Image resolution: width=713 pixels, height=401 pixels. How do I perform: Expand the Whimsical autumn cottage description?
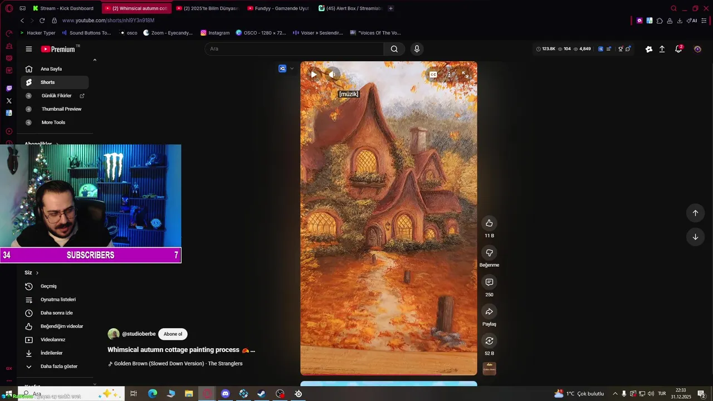(252, 350)
